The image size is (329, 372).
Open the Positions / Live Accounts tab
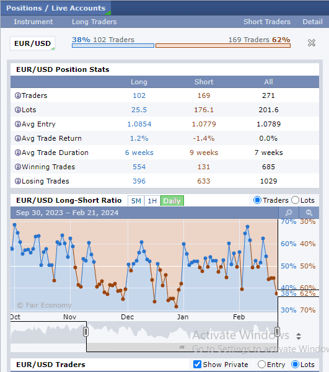[56, 8]
